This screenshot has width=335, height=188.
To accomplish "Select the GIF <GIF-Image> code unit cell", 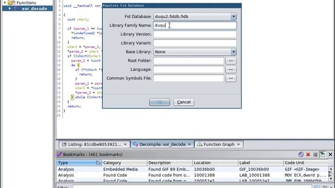I will pyautogui.click(x=306, y=169).
